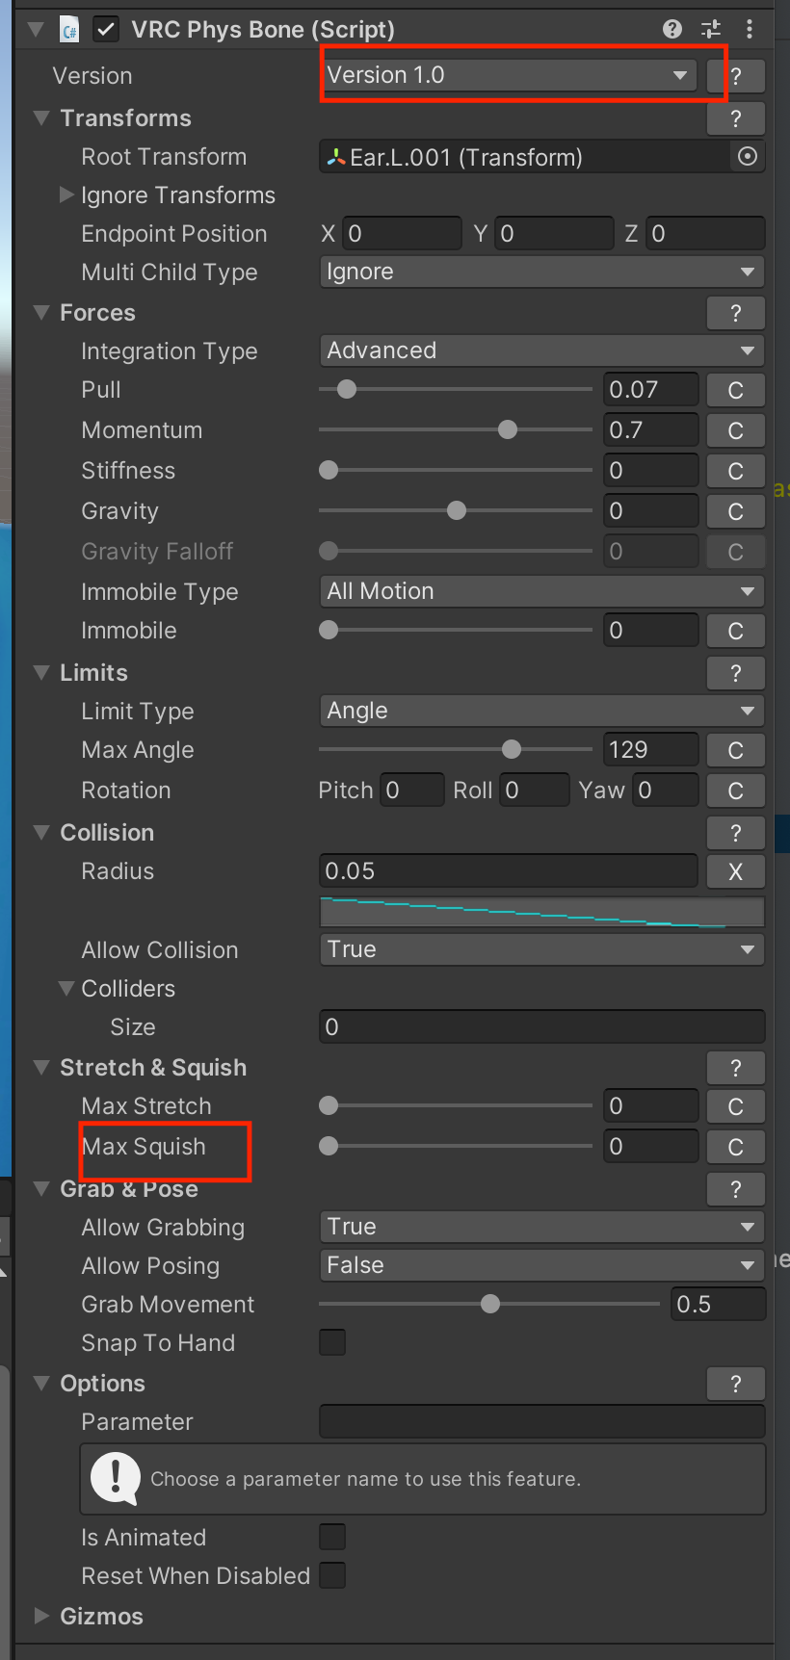Collapse the VRC Phys Bone component foldout
The image size is (790, 1660).
coord(37,30)
